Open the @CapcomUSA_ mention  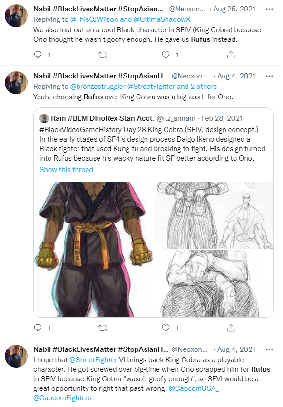(194, 388)
